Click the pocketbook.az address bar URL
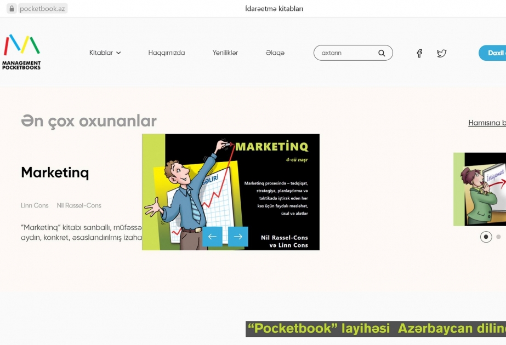This screenshot has height=345, width=506. 42,9
